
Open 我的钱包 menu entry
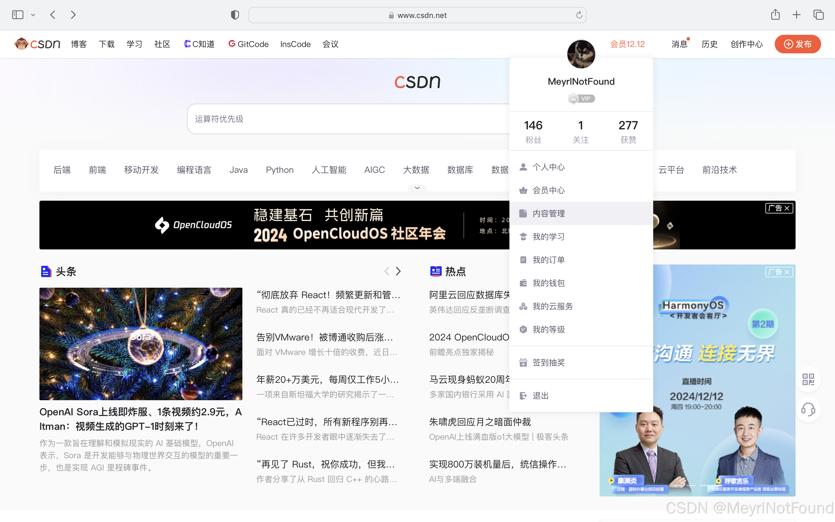tap(581, 283)
